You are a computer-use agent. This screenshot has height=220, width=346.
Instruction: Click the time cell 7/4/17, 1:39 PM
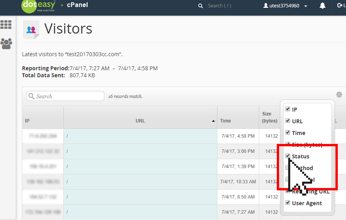click(238, 167)
